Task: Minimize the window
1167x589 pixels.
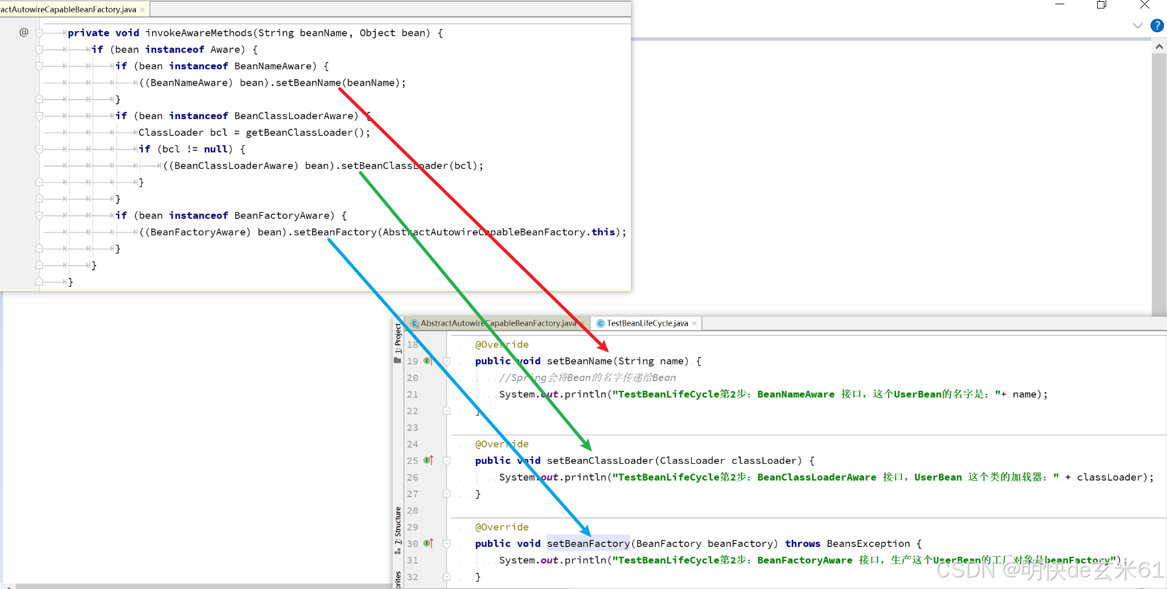Action: [x=1059, y=5]
